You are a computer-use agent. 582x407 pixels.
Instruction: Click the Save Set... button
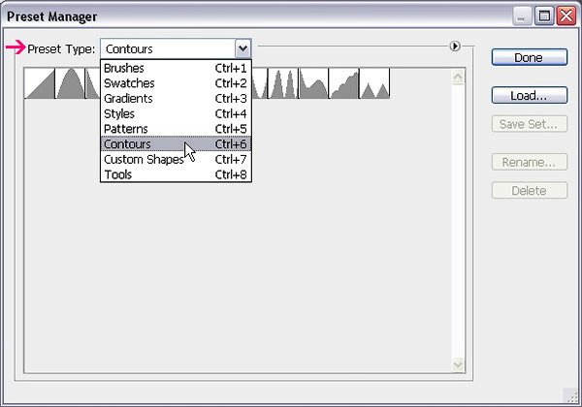(x=530, y=124)
